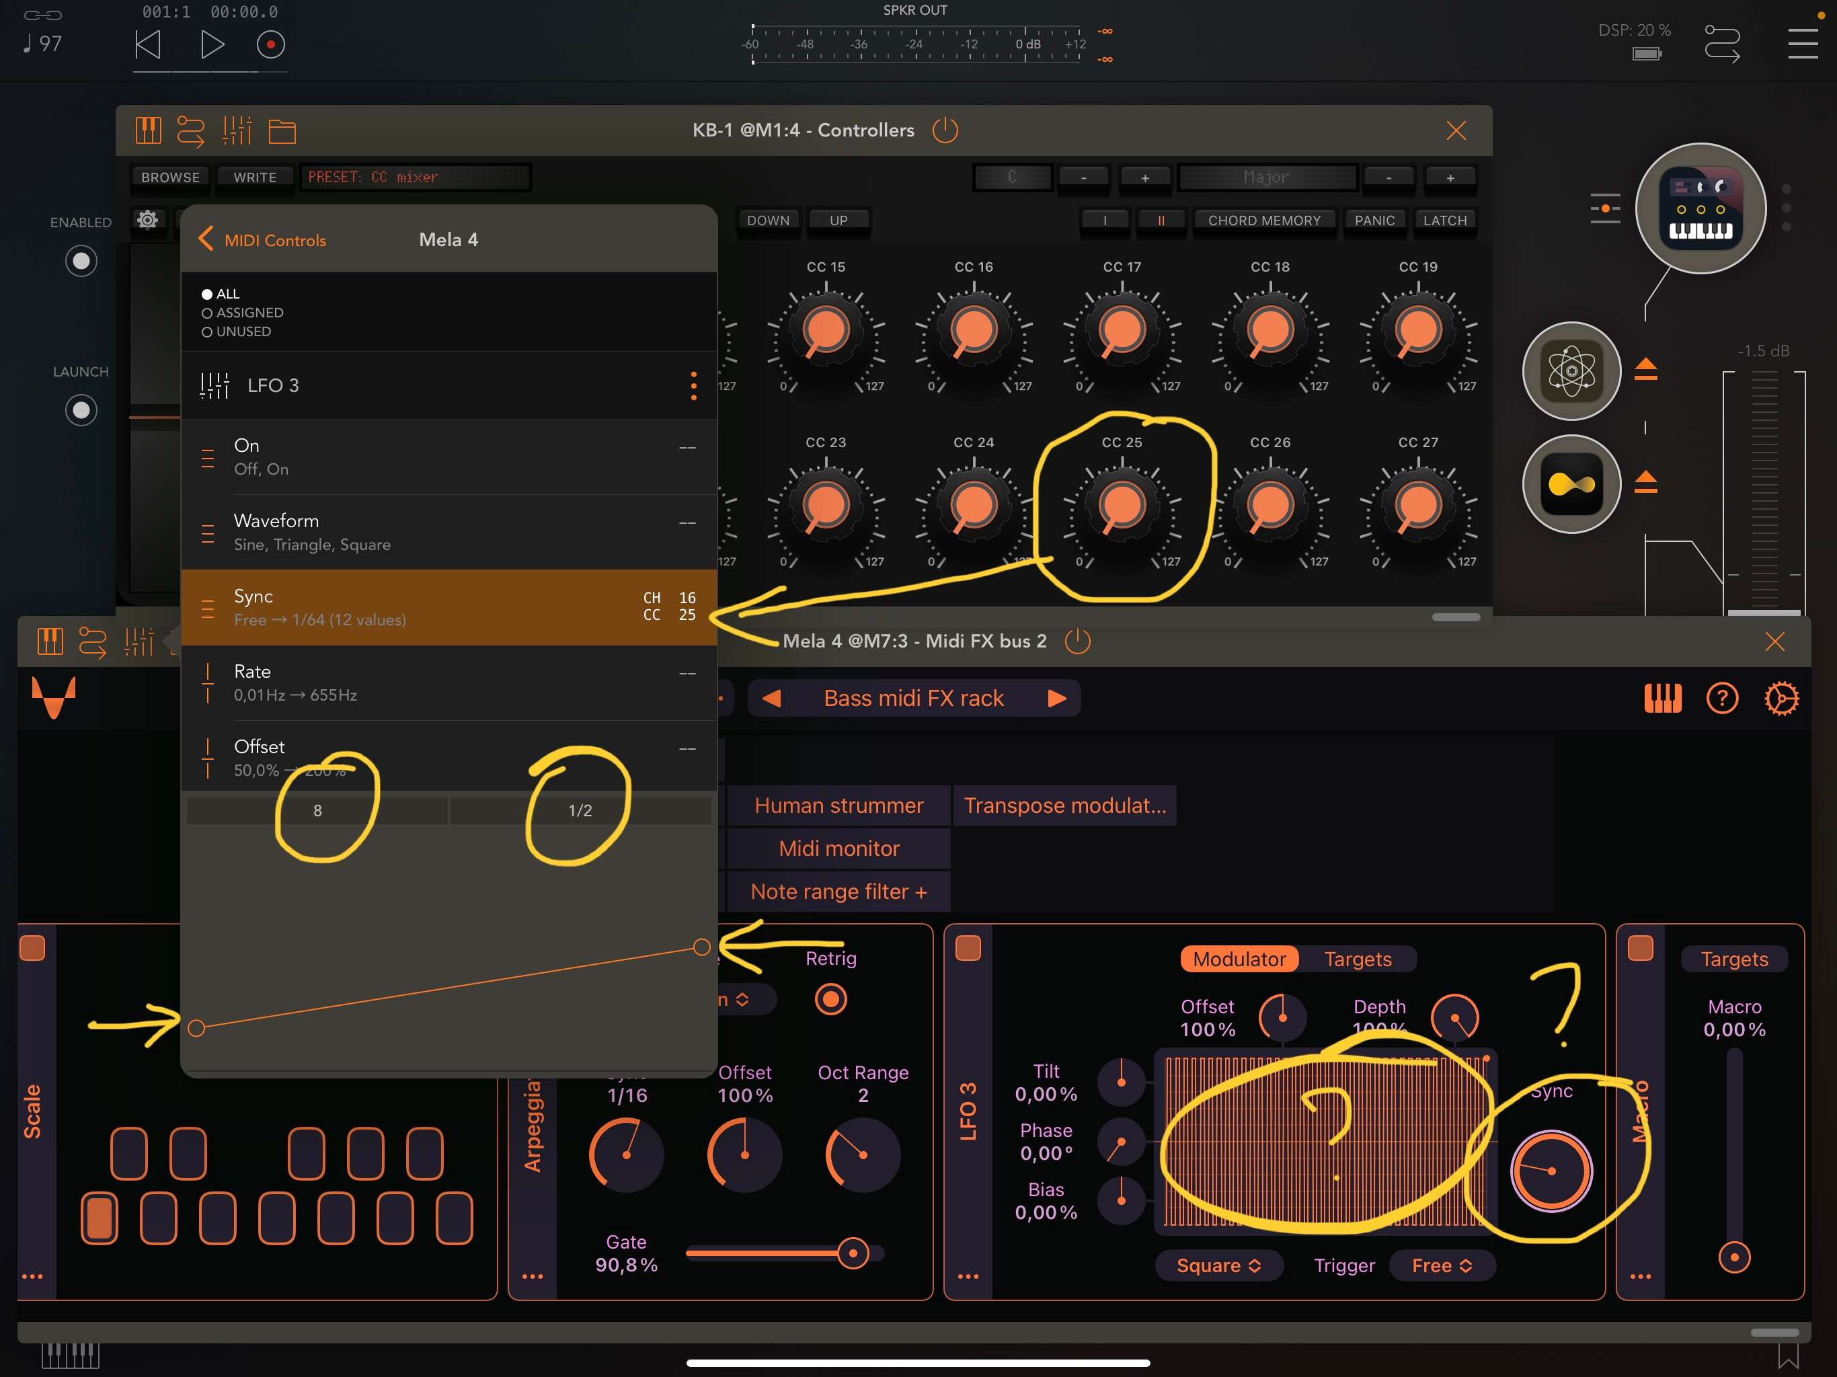Screen dimensions: 1837x1377
Task: Open the Trigger Free dropdown
Action: pos(1442,1265)
